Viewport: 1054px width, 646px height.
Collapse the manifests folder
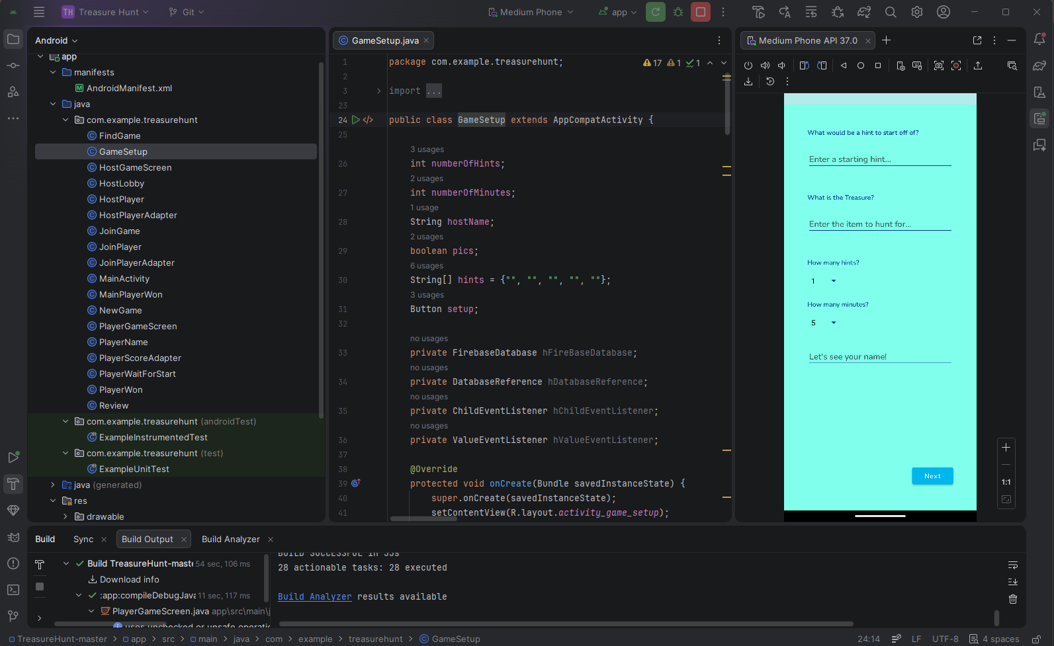[x=53, y=72]
